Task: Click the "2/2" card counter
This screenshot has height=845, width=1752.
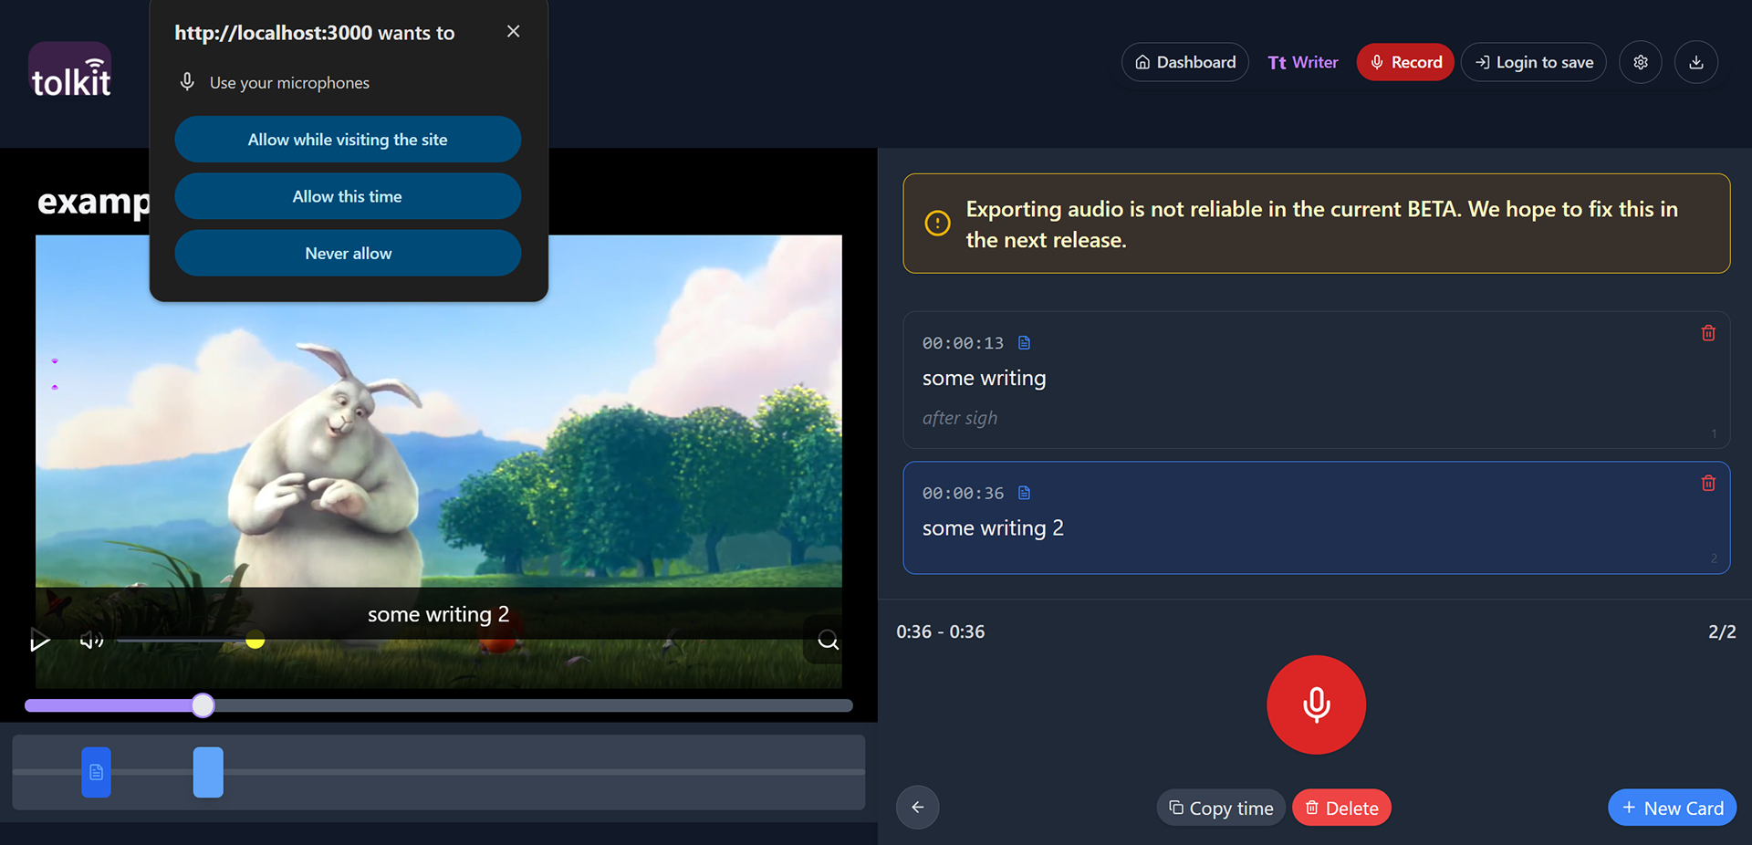Action: 1722,631
